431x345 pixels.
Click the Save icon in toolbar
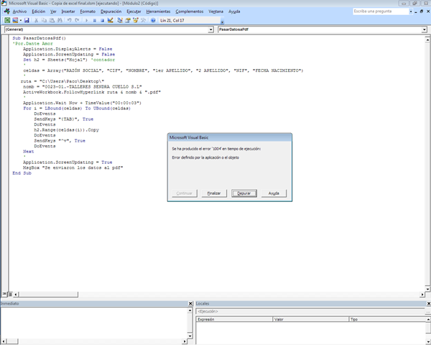tap(26, 20)
